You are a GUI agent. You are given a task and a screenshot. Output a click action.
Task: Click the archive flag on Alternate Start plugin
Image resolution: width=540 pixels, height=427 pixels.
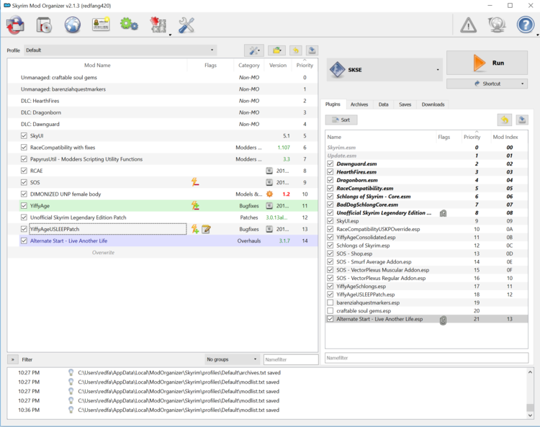(x=444, y=320)
